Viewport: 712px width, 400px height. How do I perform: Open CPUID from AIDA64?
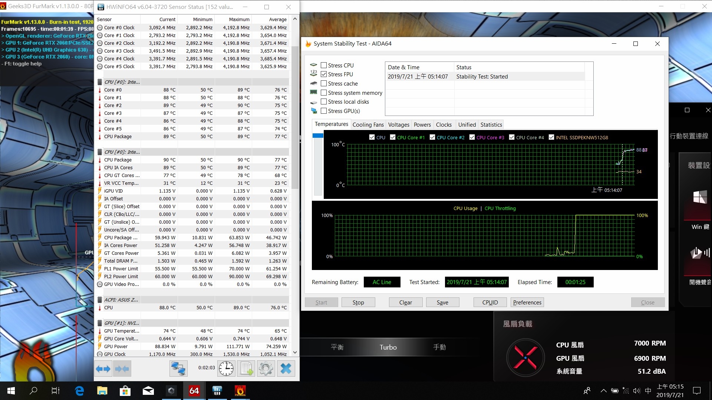[490, 302]
